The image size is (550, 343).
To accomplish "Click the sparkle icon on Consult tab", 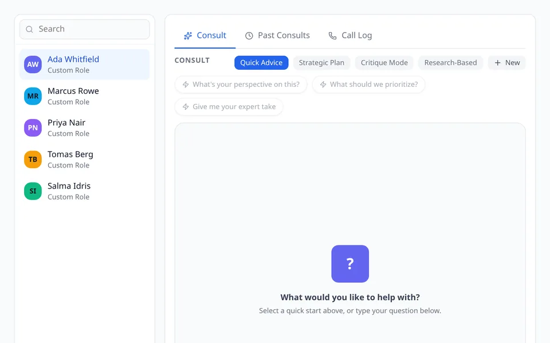I will pos(188,35).
